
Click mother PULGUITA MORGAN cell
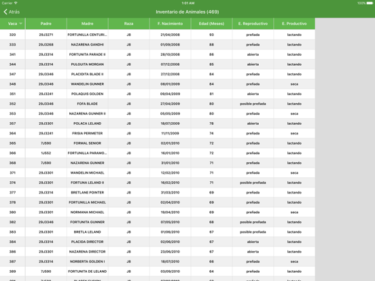(x=87, y=64)
